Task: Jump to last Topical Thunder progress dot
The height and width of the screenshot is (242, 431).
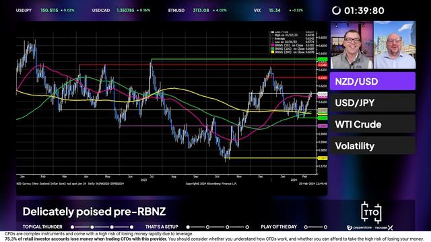Action: point(132,227)
